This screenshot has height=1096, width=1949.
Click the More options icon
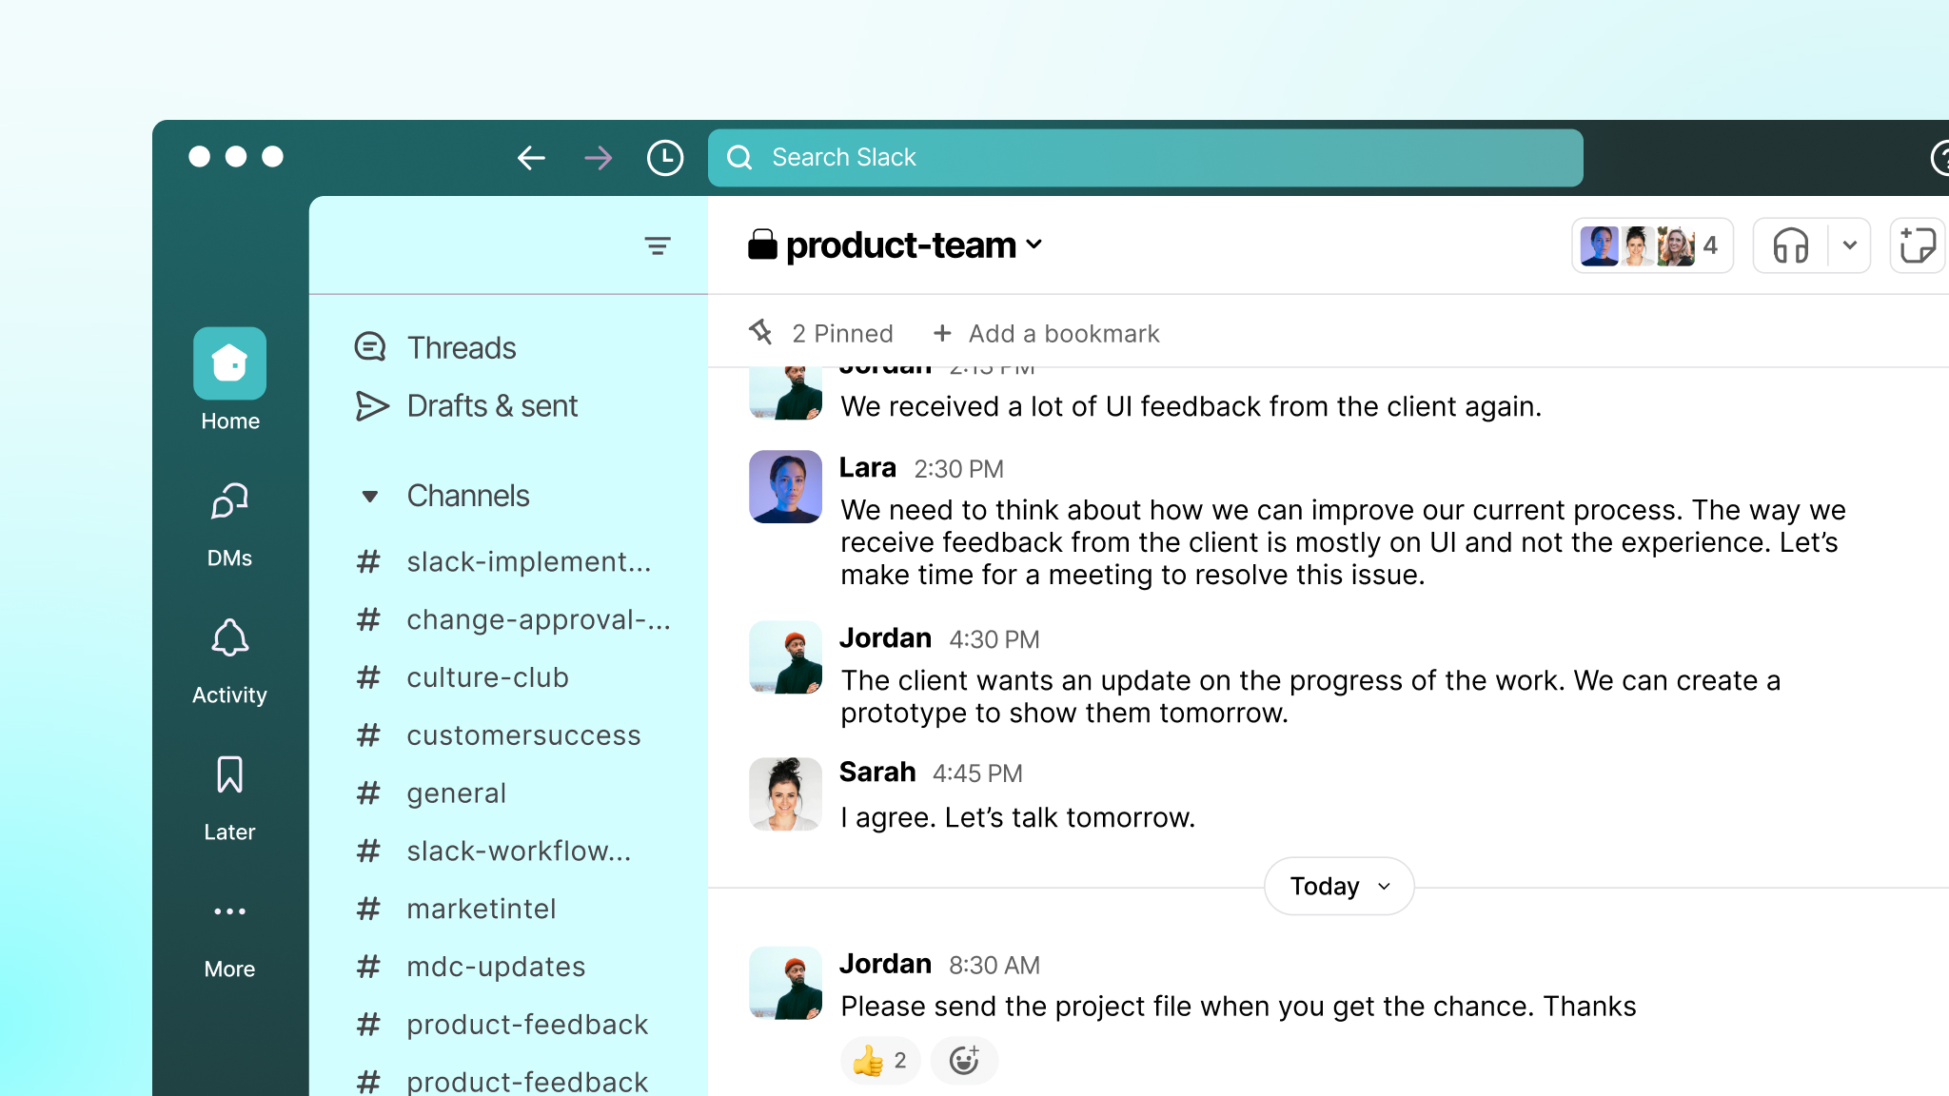229,911
